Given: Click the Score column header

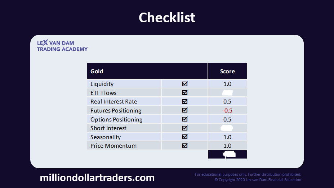Looking at the screenshot, I should (227, 71).
